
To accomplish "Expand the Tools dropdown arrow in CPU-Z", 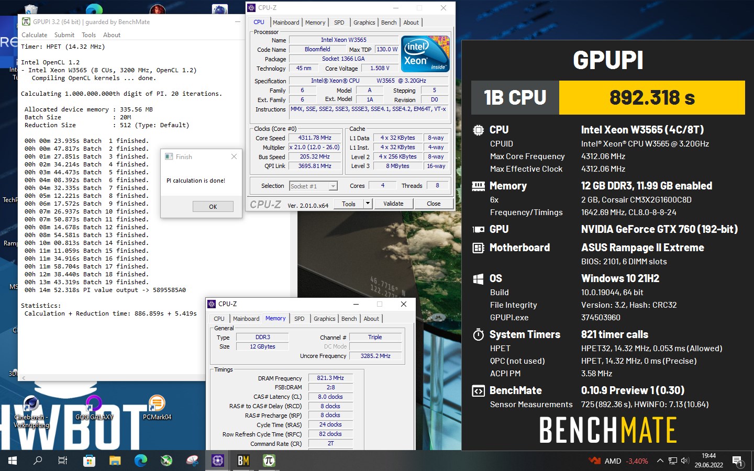I will tap(368, 204).
